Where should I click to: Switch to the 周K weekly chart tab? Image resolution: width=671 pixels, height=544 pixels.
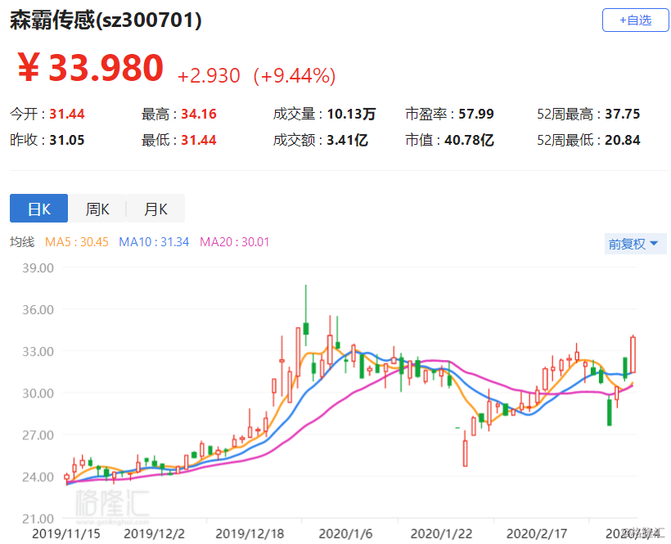coord(97,209)
